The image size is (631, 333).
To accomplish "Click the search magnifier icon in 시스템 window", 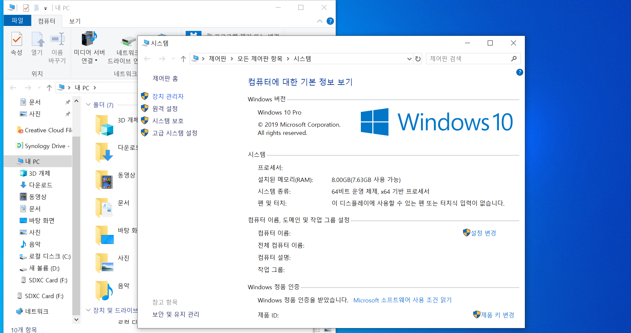I will [x=514, y=59].
